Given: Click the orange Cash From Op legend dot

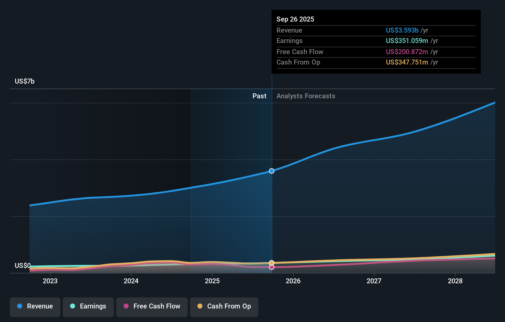Looking at the screenshot, I should [x=200, y=306].
